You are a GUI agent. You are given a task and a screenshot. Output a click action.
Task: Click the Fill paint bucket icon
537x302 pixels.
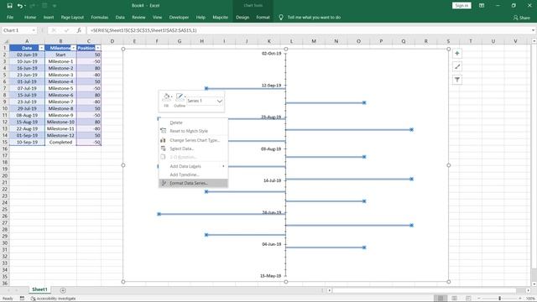pyautogui.click(x=166, y=97)
